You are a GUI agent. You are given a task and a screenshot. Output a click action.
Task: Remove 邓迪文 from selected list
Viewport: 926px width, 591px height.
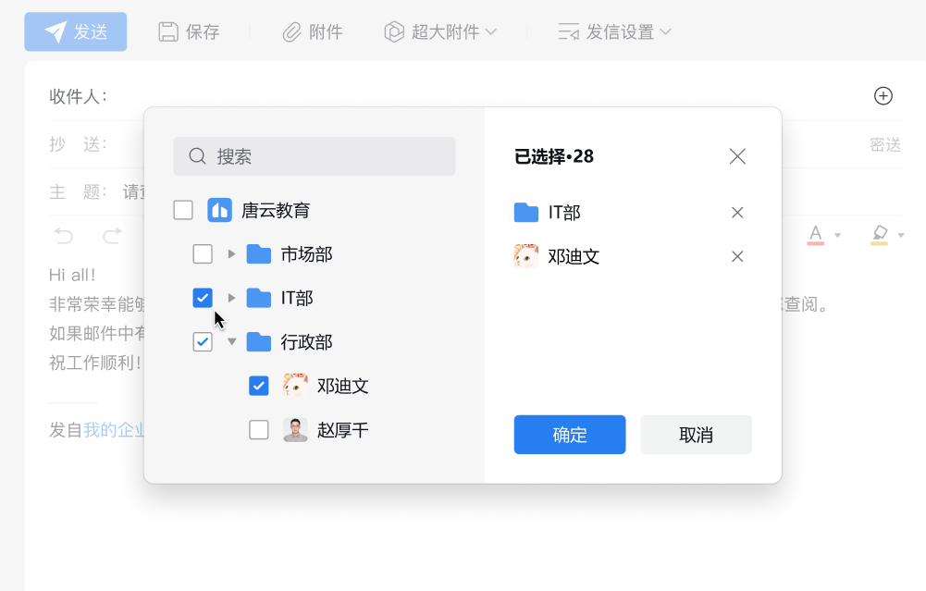click(x=737, y=256)
